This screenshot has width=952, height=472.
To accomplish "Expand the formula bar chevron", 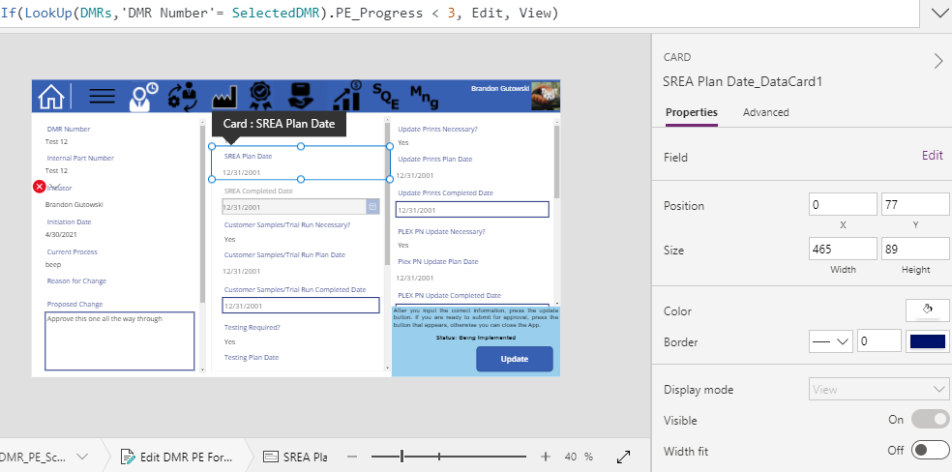I will point(938,14).
